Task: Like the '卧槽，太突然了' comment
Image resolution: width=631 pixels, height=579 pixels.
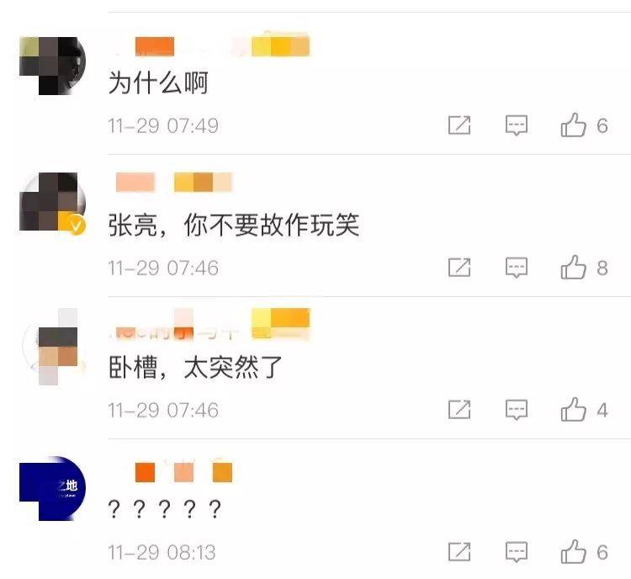Action: 574,410
